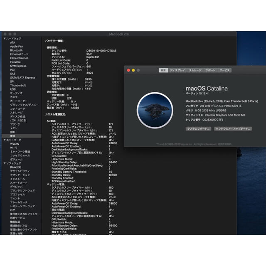
Task: Select ATA in the hardware list
Action: click(12, 42)
